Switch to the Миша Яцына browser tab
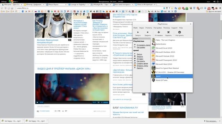The width and height of the screenshot is (222, 124). (56, 4)
